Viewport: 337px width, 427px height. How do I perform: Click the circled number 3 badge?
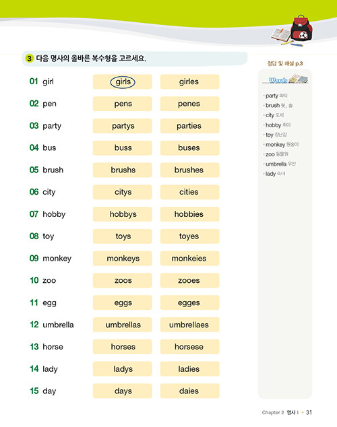29,59
